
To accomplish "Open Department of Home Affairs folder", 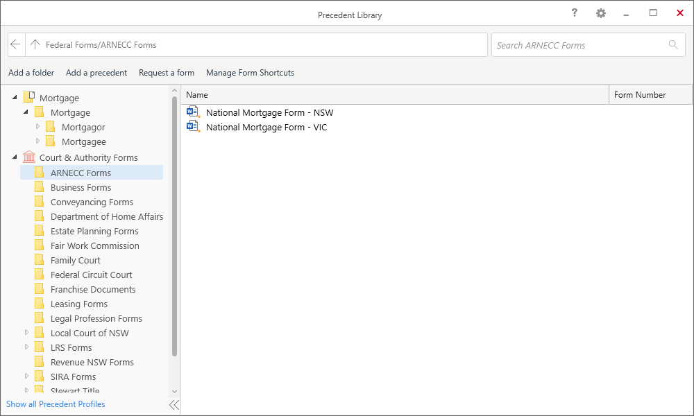I will coord(107,216).
